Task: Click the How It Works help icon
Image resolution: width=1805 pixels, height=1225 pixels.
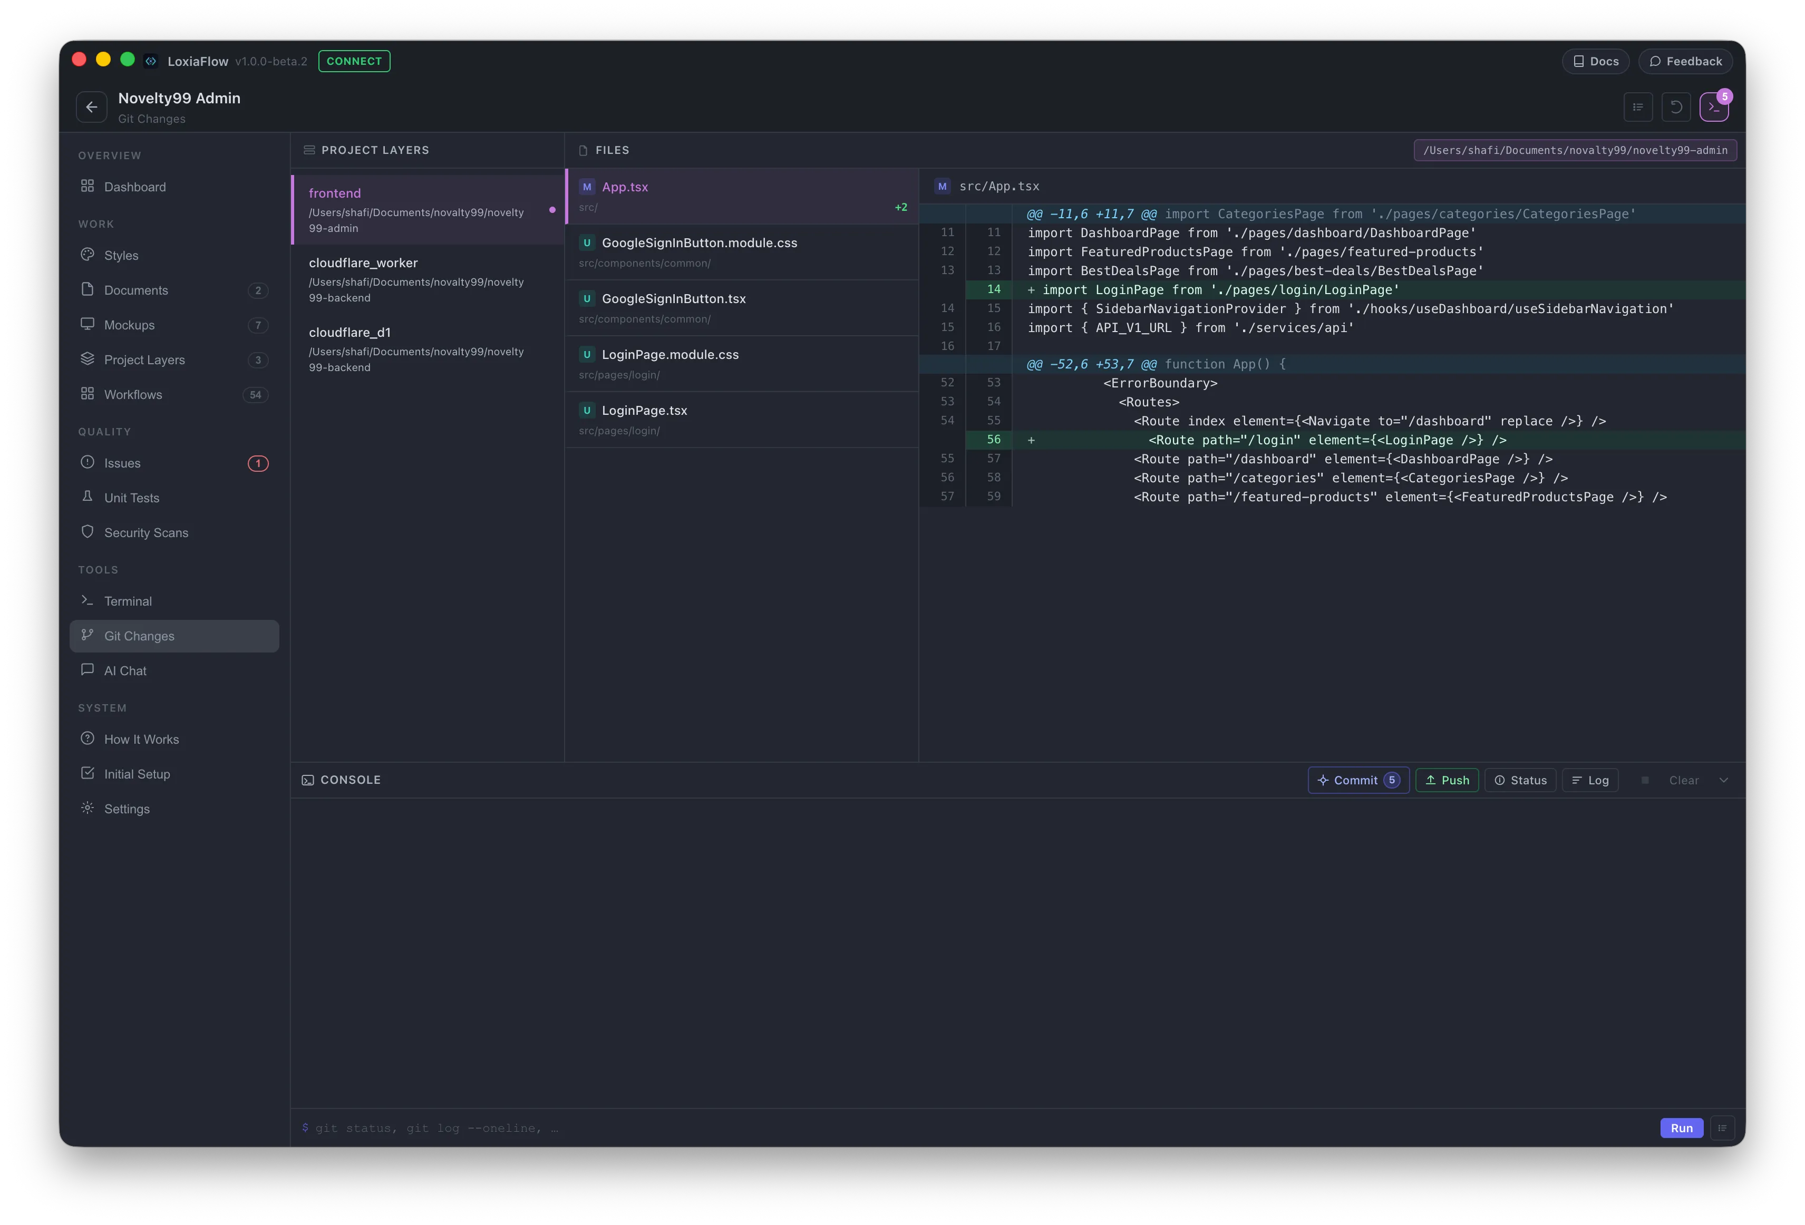Action: [88, 738]
